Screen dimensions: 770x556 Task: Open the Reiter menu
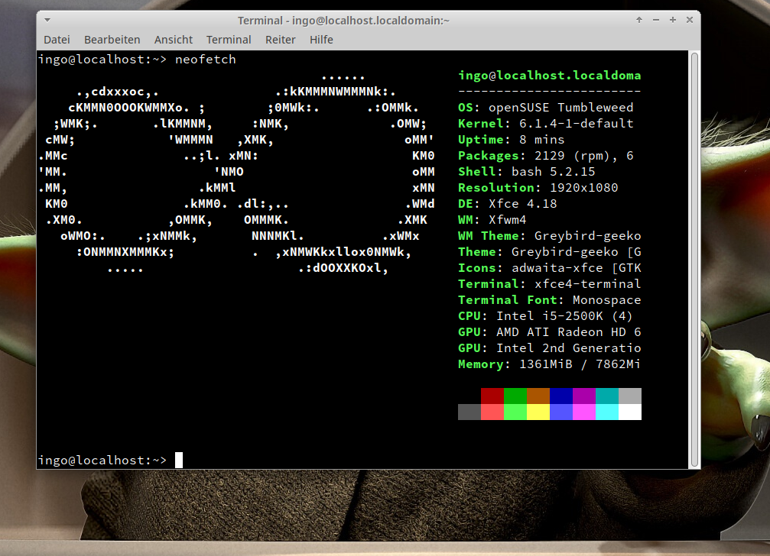(x=281, y=39)
